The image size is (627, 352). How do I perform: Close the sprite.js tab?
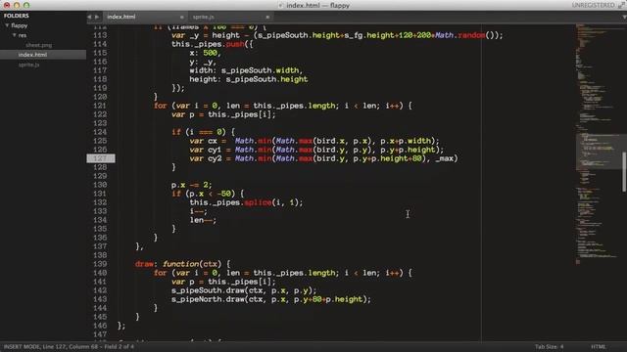(267, 17)
